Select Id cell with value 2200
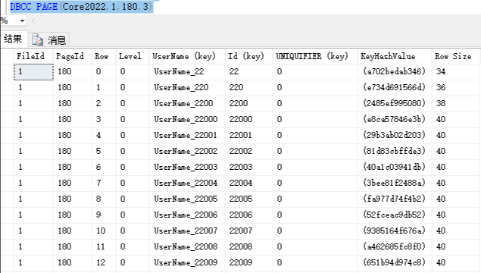The width and height of the screenshot is (481, 273). 248,103
